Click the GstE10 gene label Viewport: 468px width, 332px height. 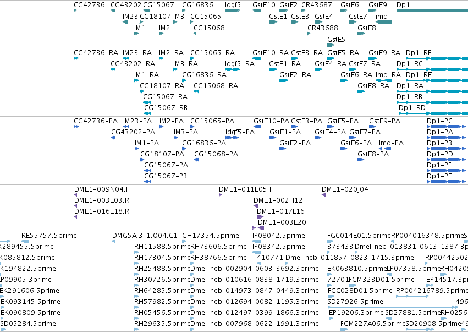[x=264, y=5]
